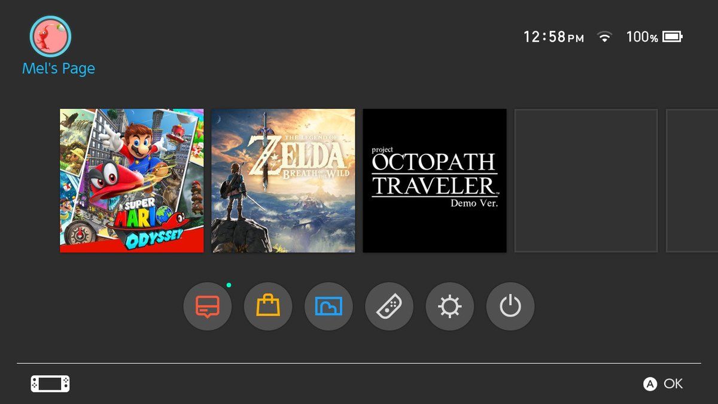Select the partially visible empty slot
Screen dimensions: 718x404
click(x=692, y=181)
